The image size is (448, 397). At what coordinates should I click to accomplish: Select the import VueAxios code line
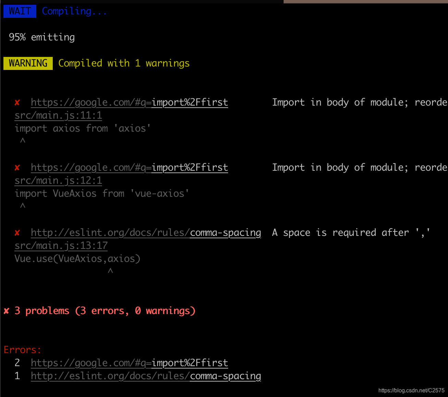[x=101, y=193]
